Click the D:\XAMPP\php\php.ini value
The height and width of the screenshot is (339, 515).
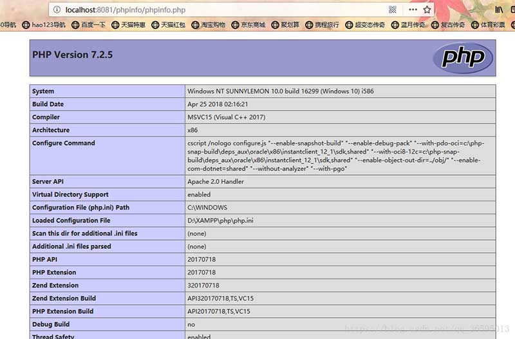click(220, 221)
